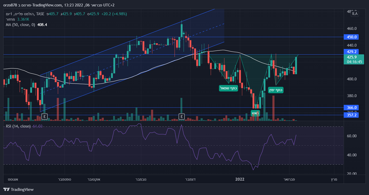
Task: Select the 'כתף ימין' pattern label
Action: pos(276,90)
